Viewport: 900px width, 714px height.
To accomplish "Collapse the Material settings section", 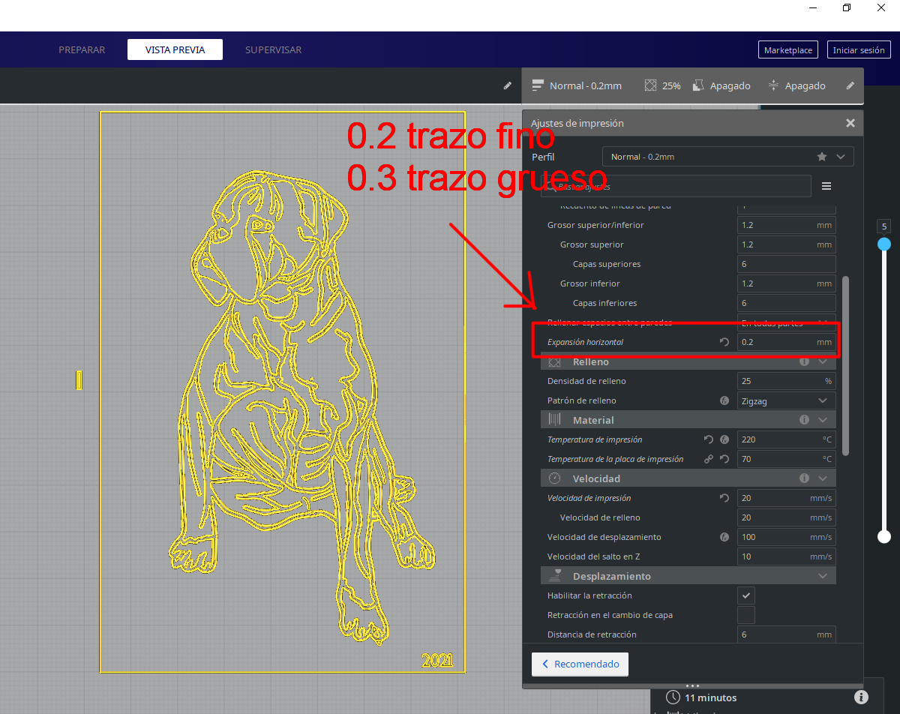I will (x=822, y=419).
